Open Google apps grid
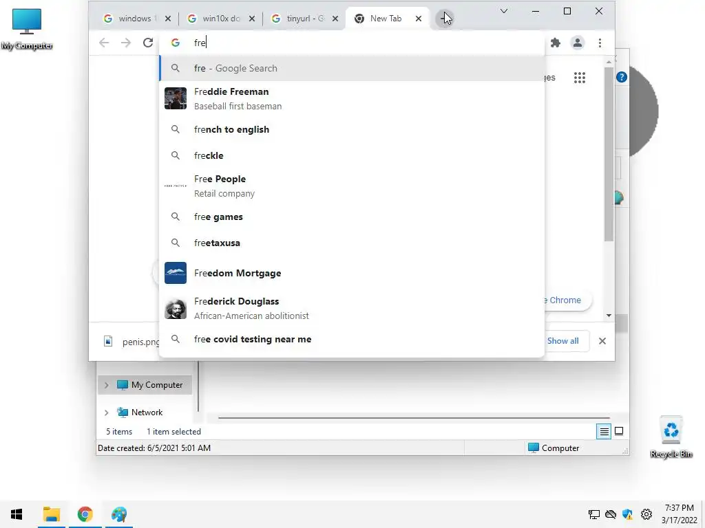The height and width of the screenshot is (528, 705). (580, 78)
